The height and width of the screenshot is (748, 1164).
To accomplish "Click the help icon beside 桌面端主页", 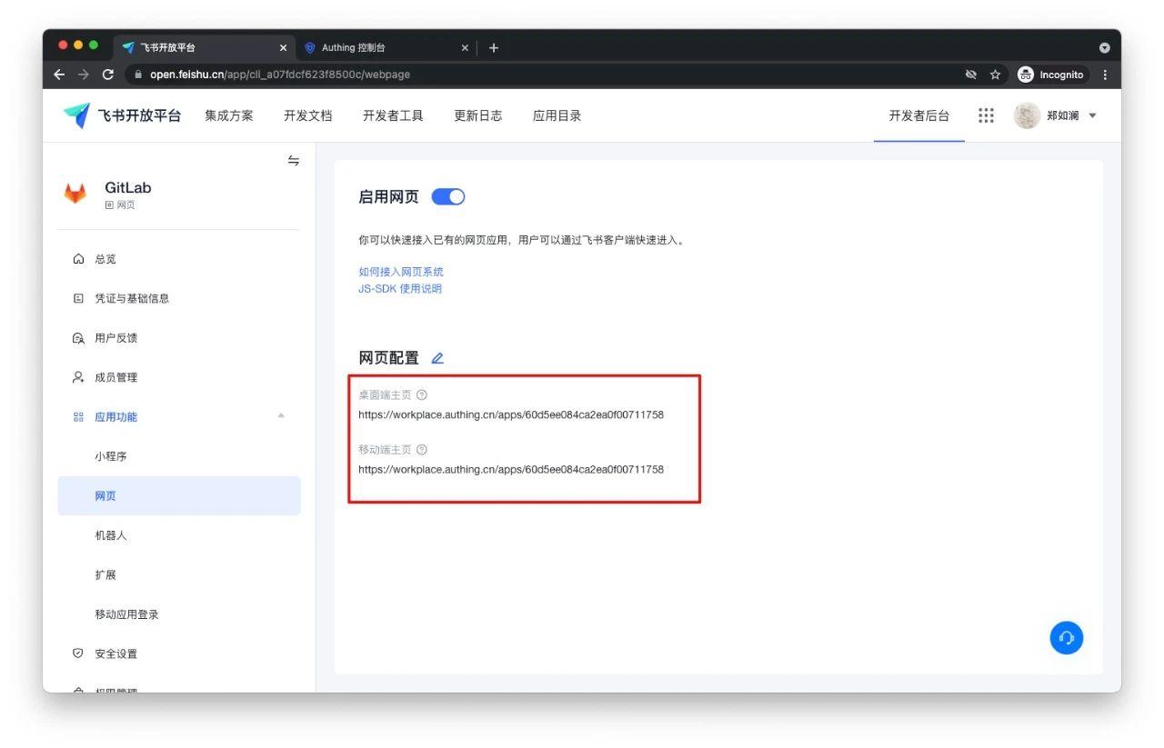I will 422,394.
